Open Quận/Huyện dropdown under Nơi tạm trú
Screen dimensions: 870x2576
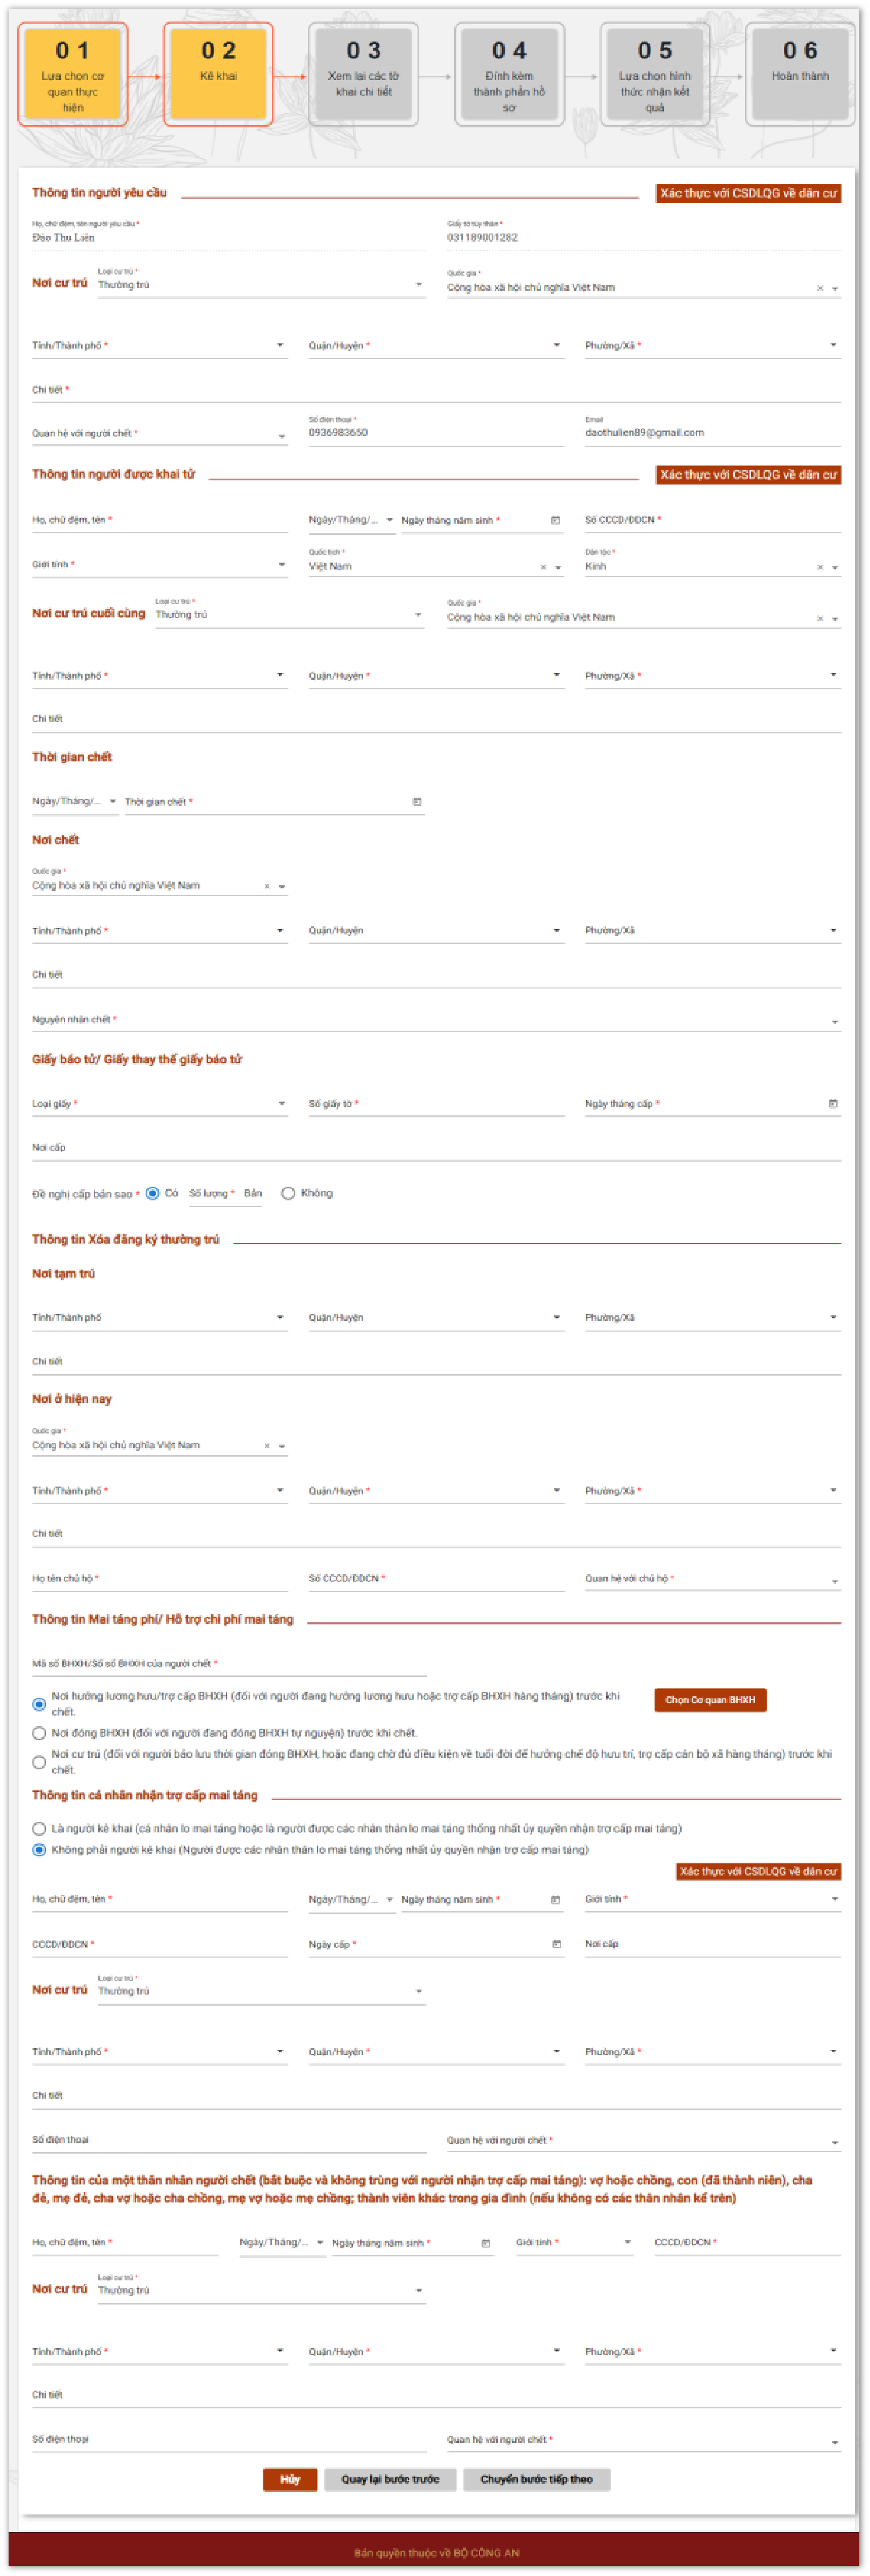tap(436, 1318)
